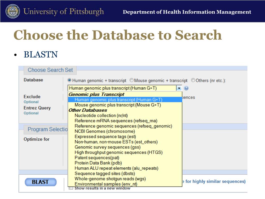Choose High throughput genomic sequences (HTGS) option

click(125, 152)
